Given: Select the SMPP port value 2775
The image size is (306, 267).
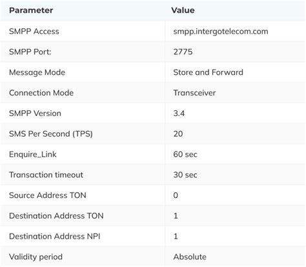Looking at the screenshot, I should [x=183, y=52].
